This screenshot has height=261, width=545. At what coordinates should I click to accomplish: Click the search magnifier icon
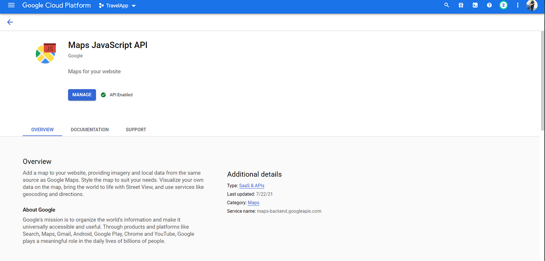447,5
